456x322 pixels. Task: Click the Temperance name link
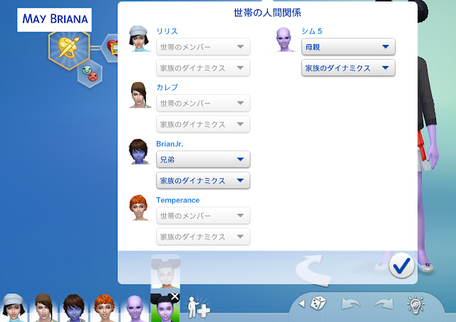pyautogui.click(x=177, y=200)
